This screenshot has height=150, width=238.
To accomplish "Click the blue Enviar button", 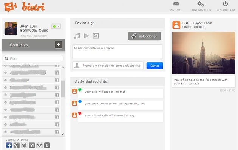I will (155, 66).
